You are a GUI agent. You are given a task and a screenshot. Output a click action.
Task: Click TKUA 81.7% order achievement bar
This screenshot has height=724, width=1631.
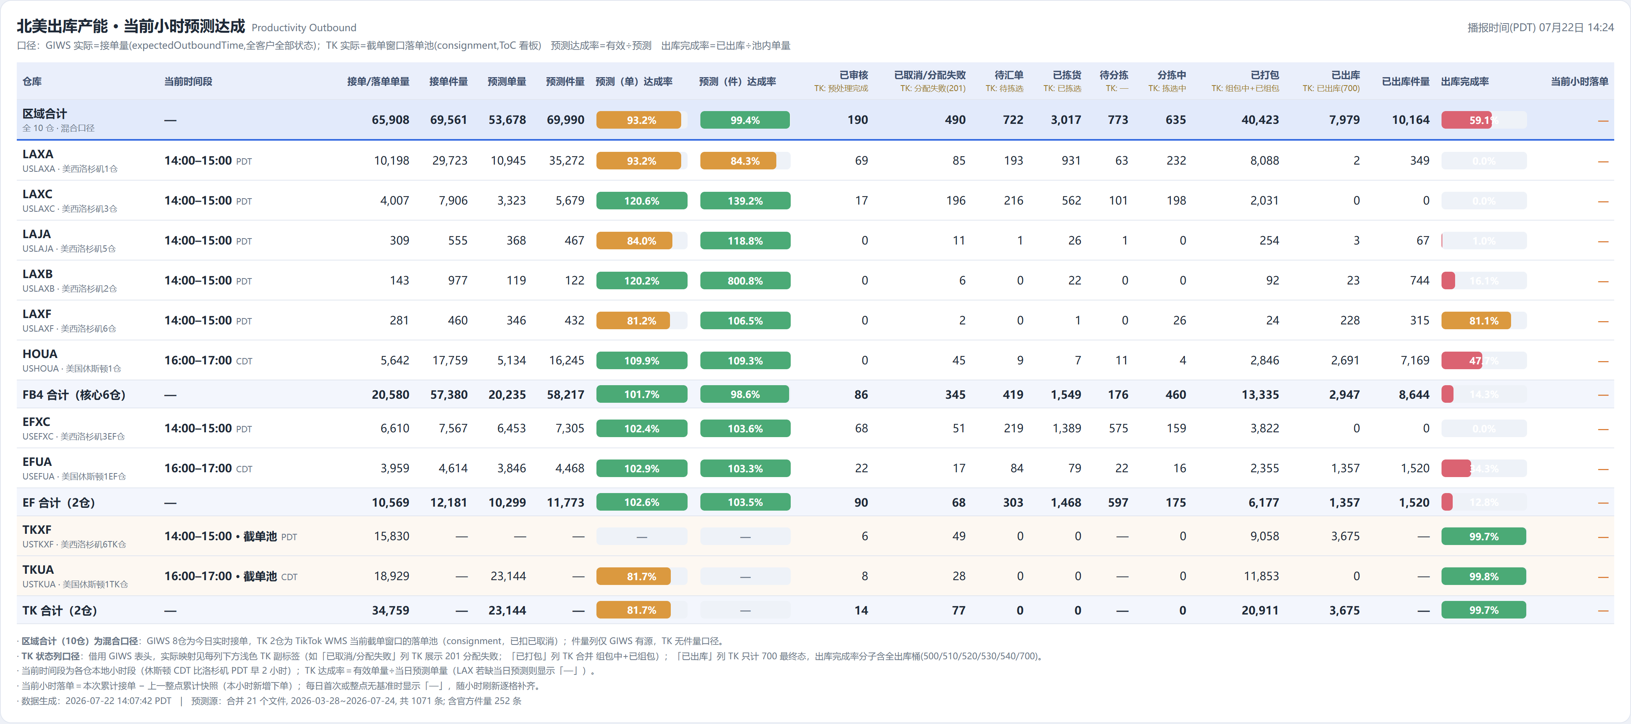pos(641,576)
